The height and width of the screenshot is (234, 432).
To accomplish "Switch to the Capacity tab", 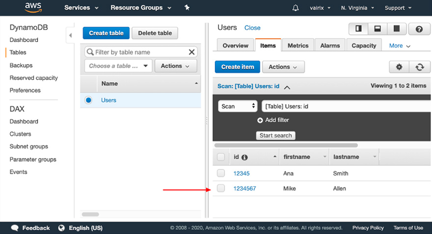I will [364, 46].
